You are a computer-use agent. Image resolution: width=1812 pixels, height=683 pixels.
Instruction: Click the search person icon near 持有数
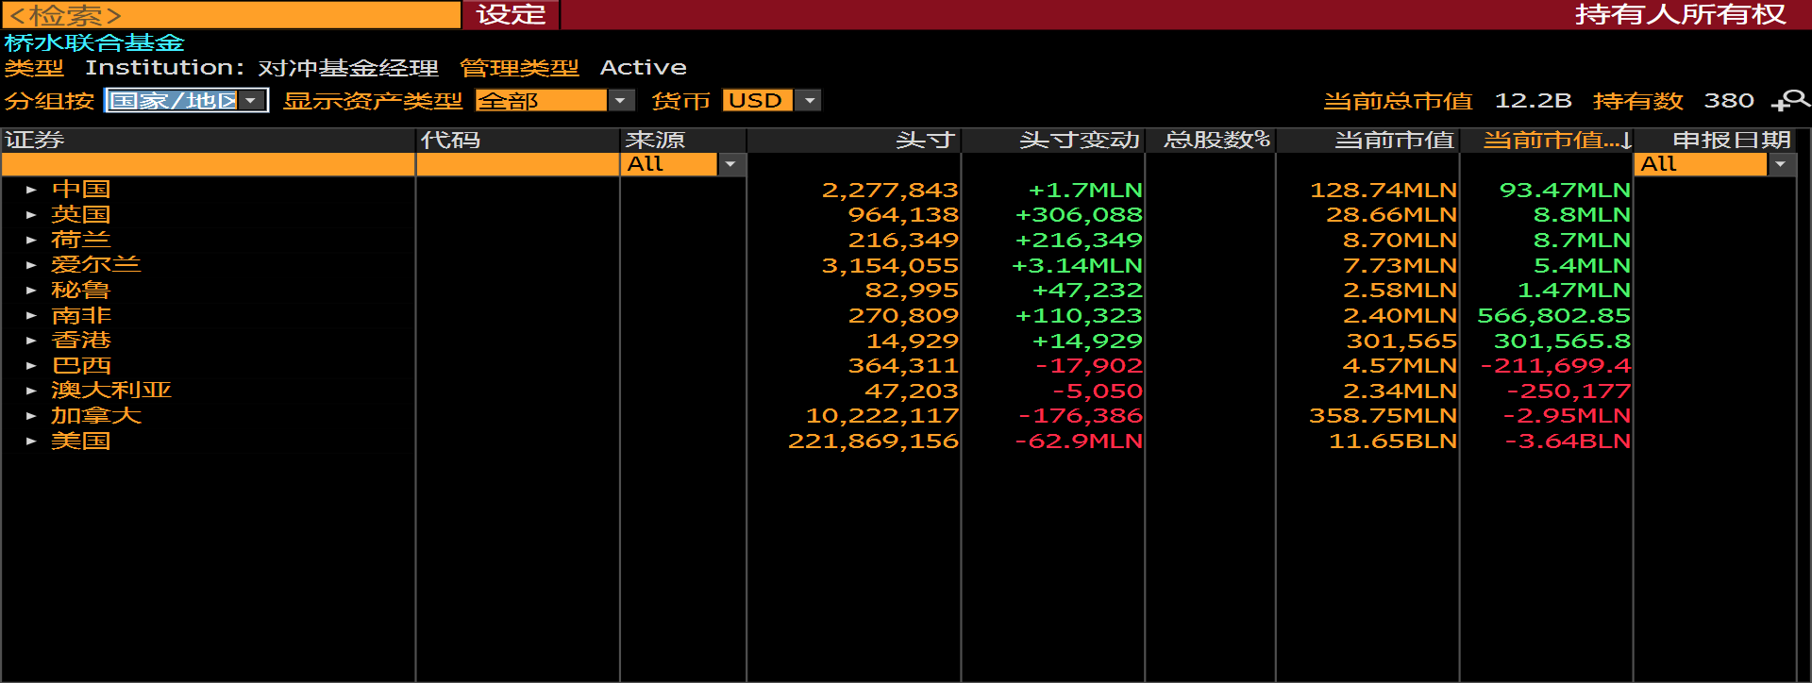pos(1790,100)
